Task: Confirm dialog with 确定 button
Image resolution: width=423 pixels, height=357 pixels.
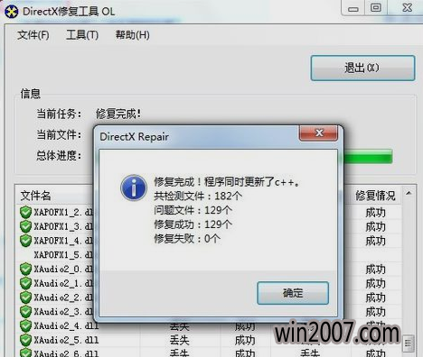Action: [293, 293]
